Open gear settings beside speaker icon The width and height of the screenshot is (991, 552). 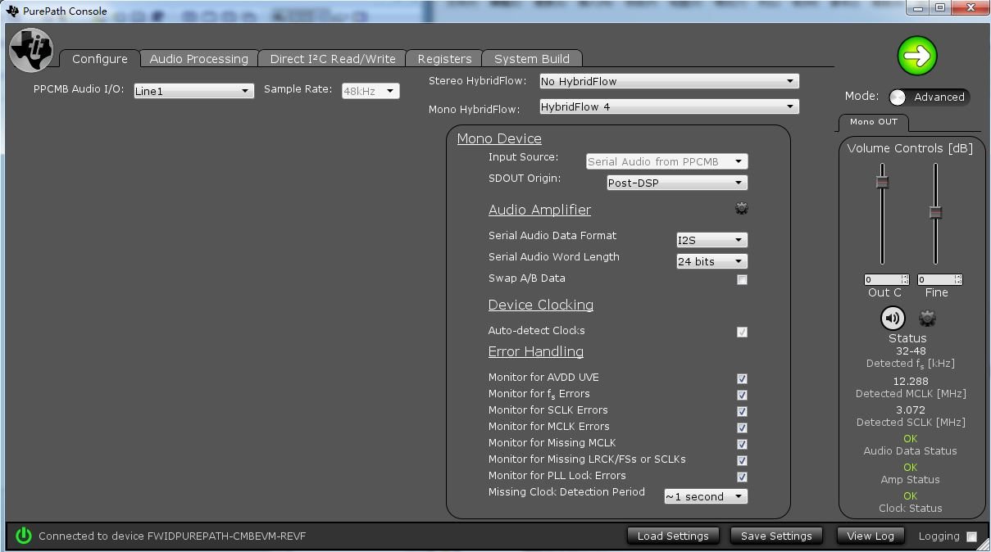pyautogui.click(x=927, y=318)
